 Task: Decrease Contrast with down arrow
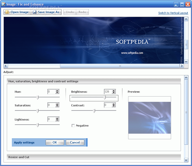click(114, 106)
